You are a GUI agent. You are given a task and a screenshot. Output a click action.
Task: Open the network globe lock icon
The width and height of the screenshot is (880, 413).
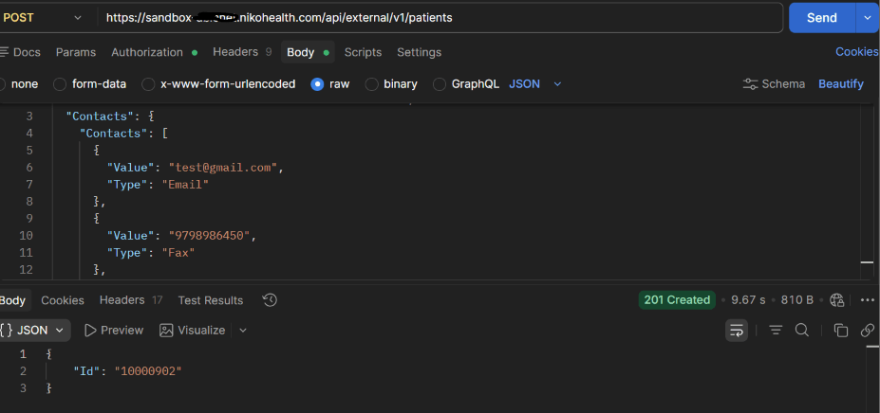[x=836, y=299]
